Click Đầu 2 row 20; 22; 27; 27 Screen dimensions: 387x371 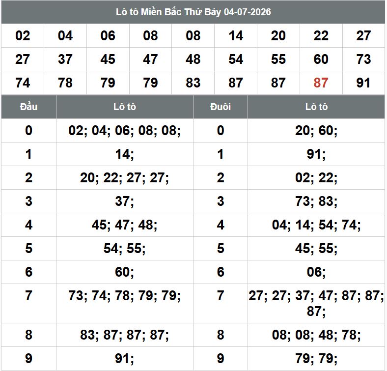tap(124, 178)
